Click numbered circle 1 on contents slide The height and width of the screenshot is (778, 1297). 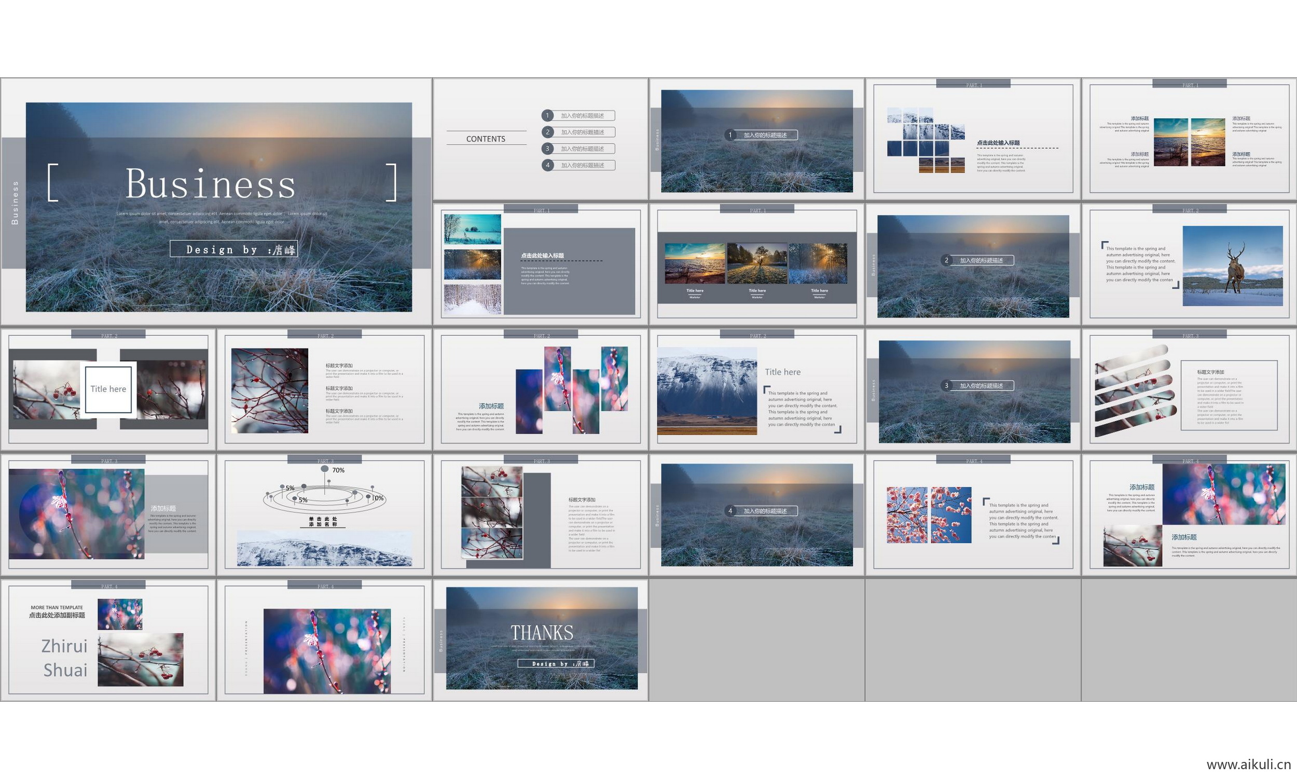point(547,115)
